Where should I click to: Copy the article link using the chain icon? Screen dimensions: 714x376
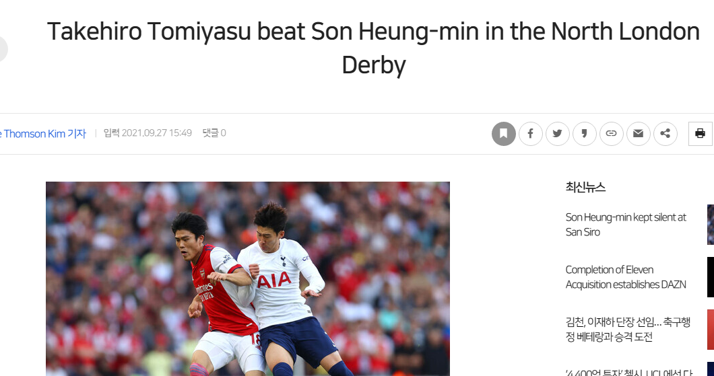[x=611, y=134]
